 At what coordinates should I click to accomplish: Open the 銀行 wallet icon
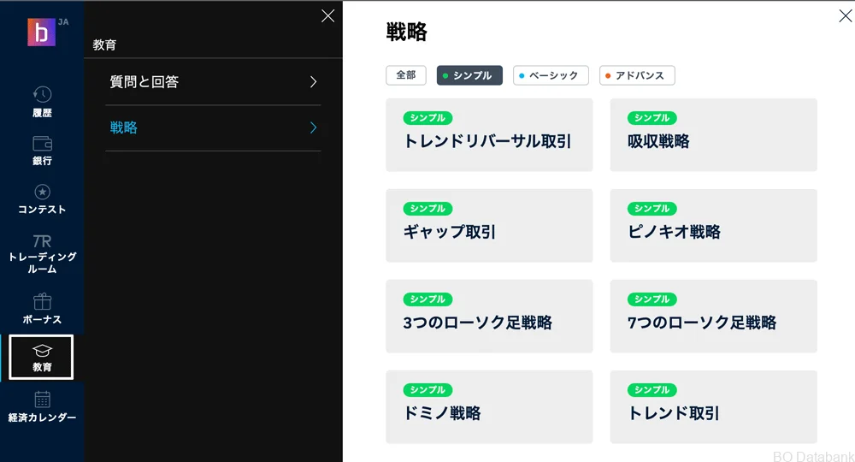(x=42, y=144)
